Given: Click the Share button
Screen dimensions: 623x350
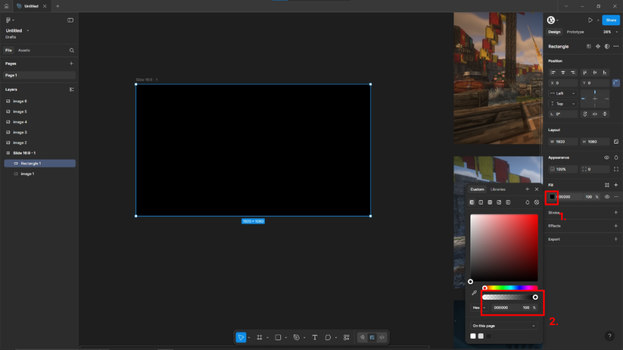Looking at the screenshot, I should 611,20.
